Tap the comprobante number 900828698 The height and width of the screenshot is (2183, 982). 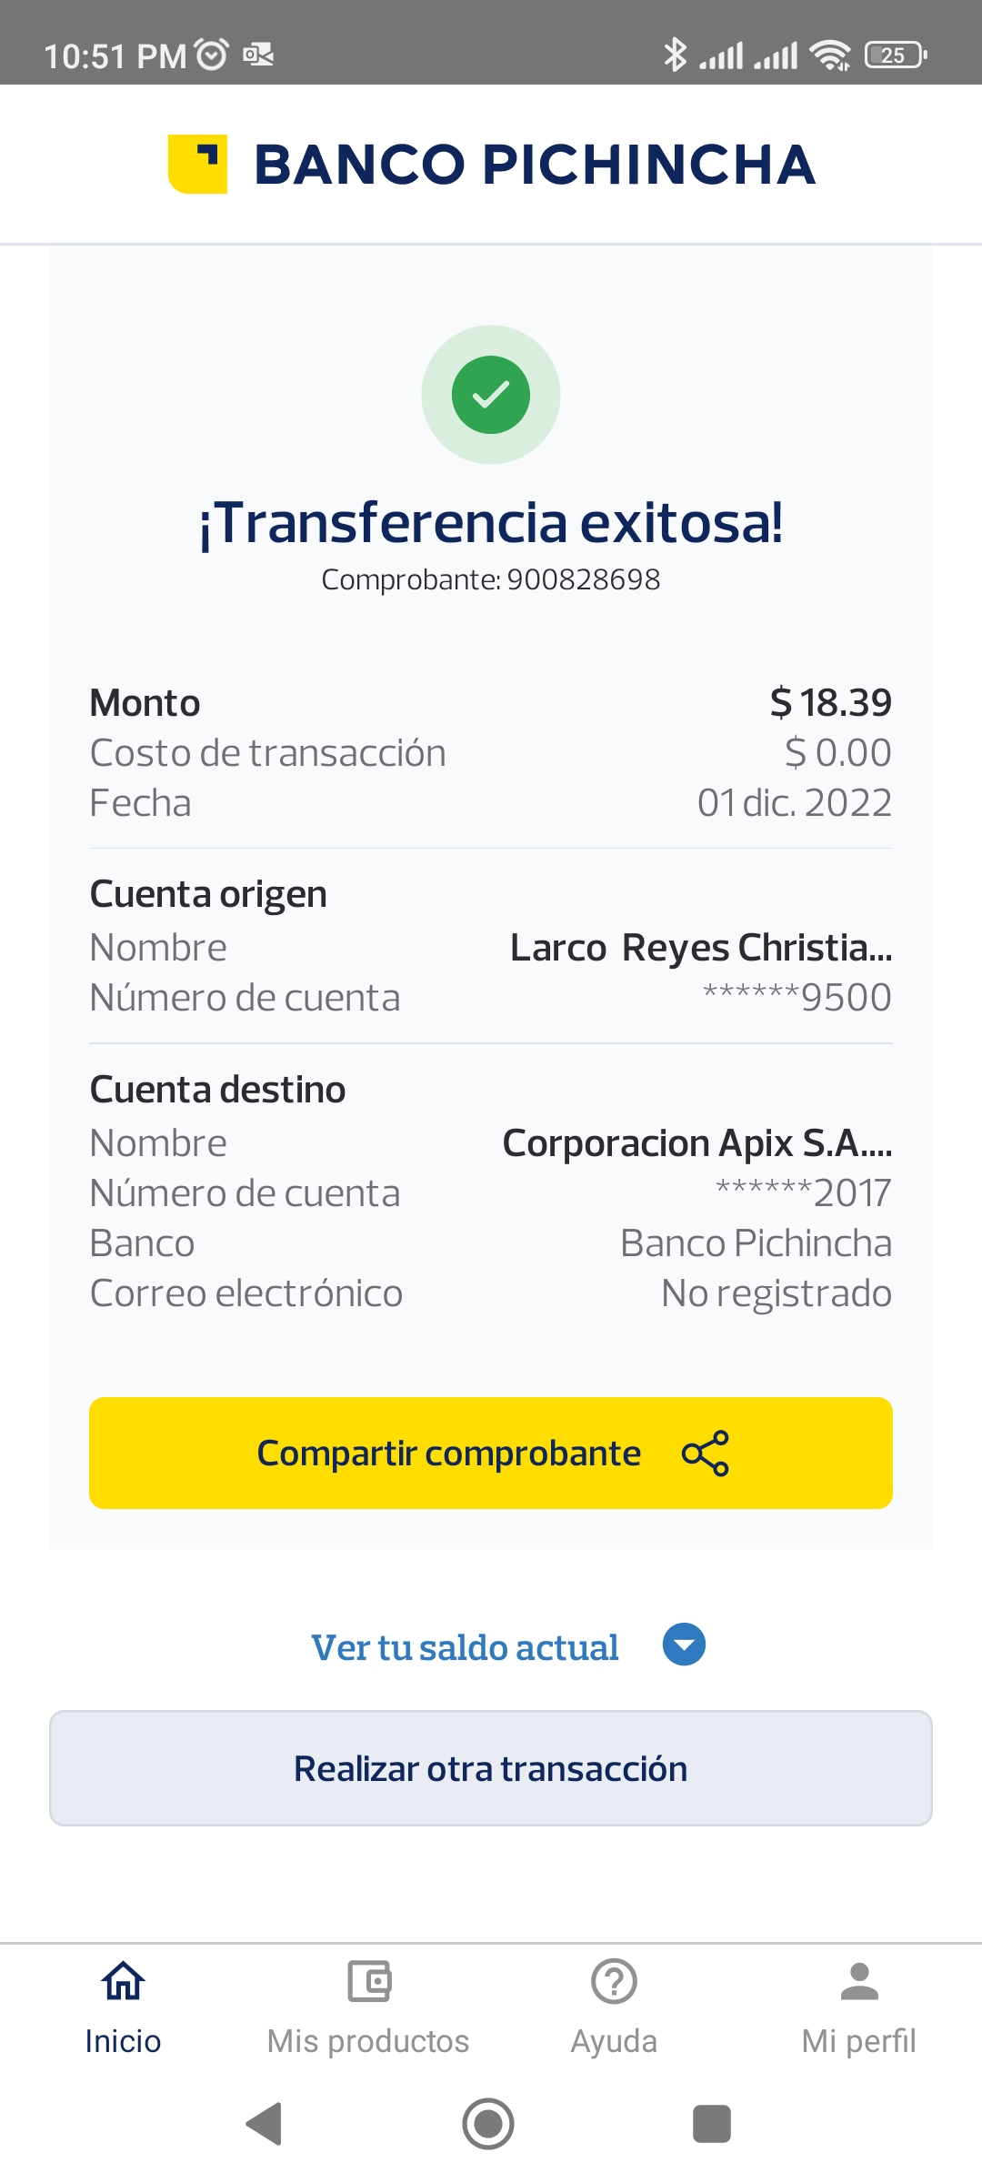click(583, 579)
